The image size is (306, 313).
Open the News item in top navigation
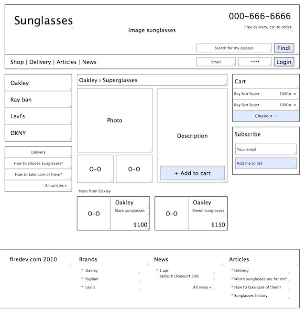click(x=89, y=62)
